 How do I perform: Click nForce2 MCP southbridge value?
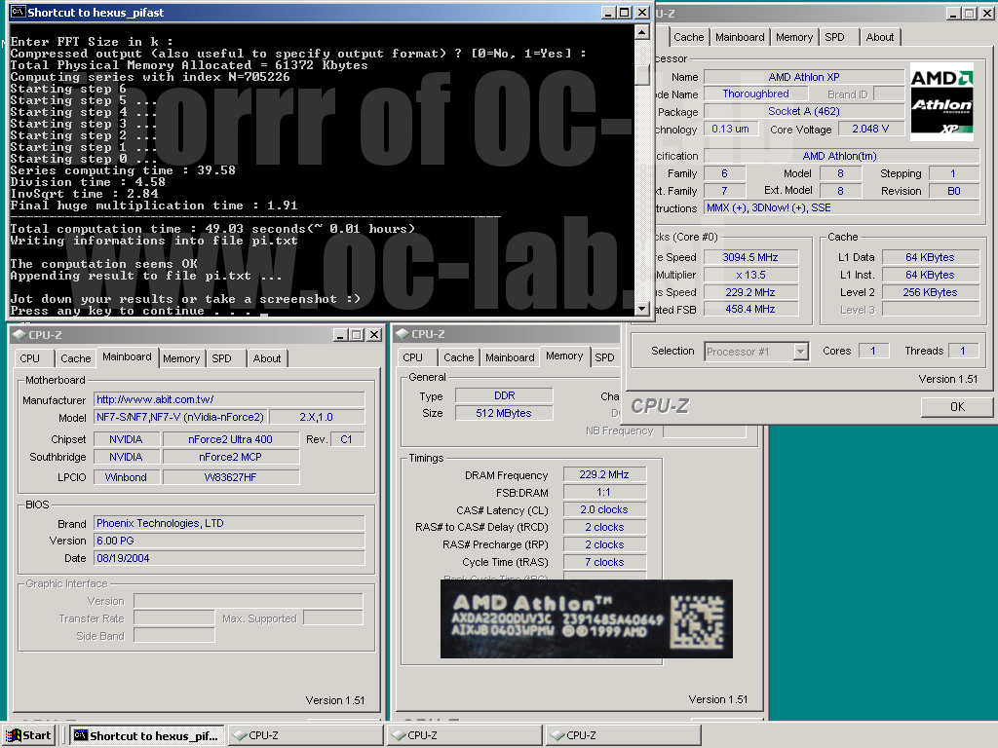click(230, 458)
